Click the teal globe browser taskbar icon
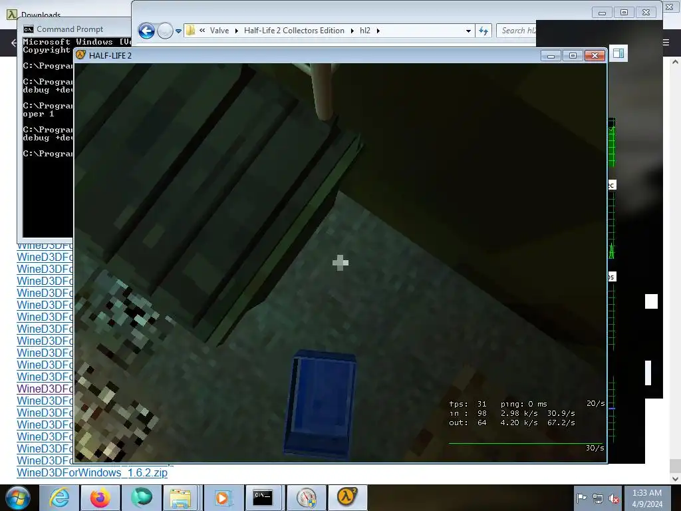The height and width of the screenshot is (511, 681). (x=142, y=498)
